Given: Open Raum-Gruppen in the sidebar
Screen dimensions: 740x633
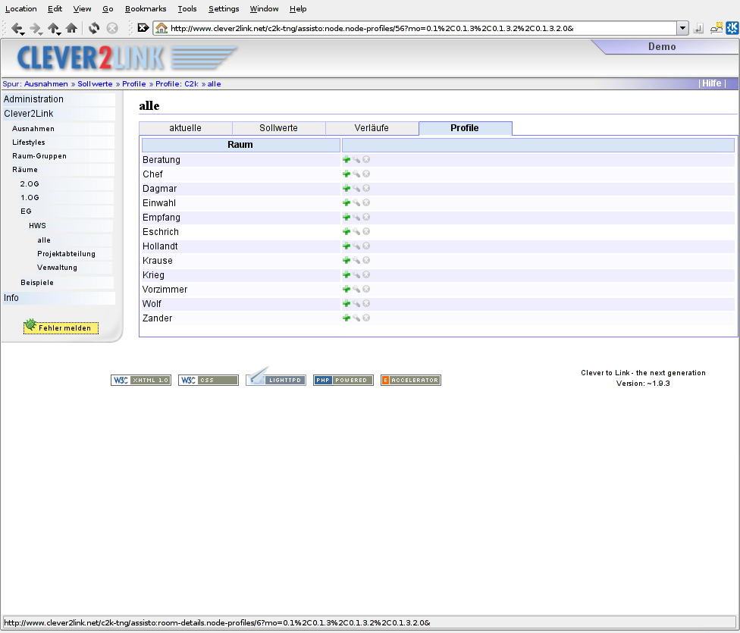Looking at the screenshot, I should click(39, 155).
